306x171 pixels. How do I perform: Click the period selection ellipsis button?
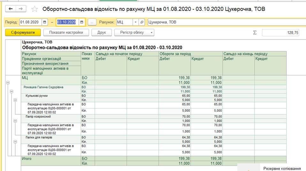point(92,22)
